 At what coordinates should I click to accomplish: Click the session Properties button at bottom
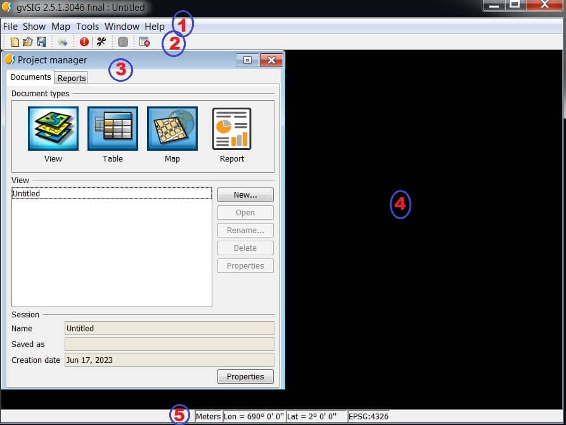tap(245, 376)
